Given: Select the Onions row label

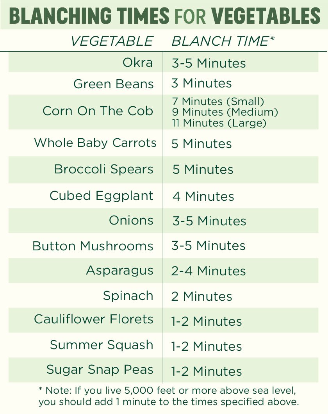Looking at the screenshot, I should pos(131,220).
